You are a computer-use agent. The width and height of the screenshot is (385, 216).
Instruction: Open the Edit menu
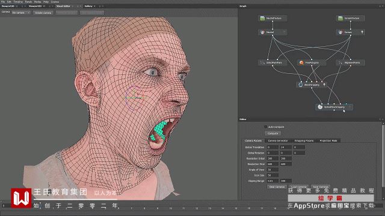tap(10, 2)
